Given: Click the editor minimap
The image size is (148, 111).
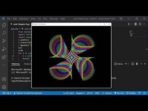Looking at the screenshot, I should 137,33.
